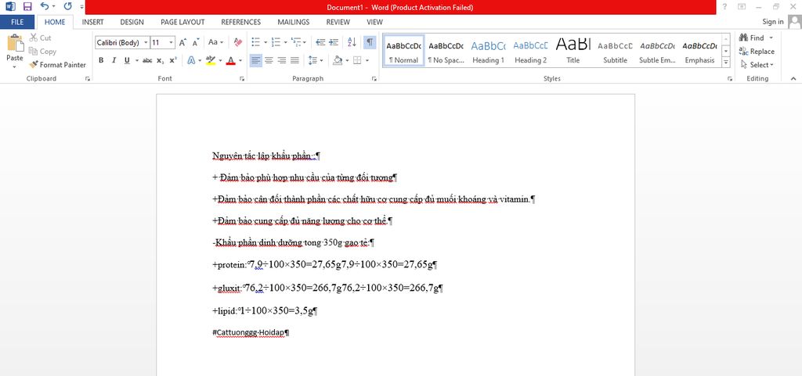802x376 pixels.
Task: Open the FILE tab
Action: pyautogui.click(x=17, y=22)
